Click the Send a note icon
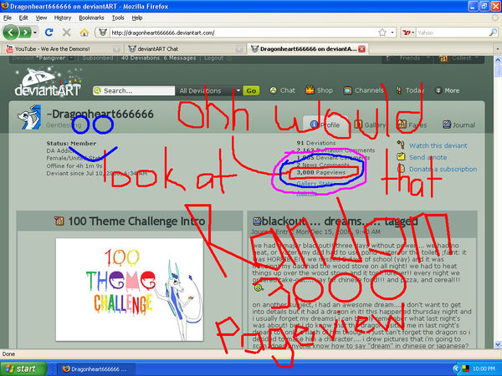Viewport: 502px width, 376px height. pos(401,157)
